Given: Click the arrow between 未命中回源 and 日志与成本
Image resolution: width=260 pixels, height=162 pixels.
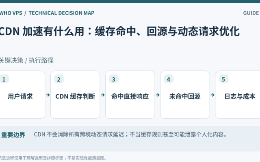Looking at the screenshot, I should [x=212, y=95].
